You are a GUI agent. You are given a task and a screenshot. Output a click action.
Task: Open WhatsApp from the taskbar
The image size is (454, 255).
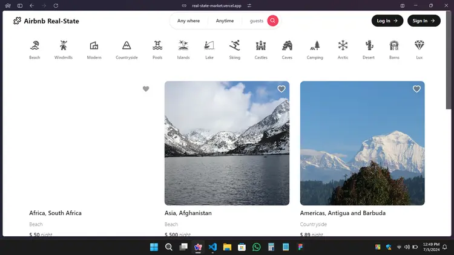[257, 247]
